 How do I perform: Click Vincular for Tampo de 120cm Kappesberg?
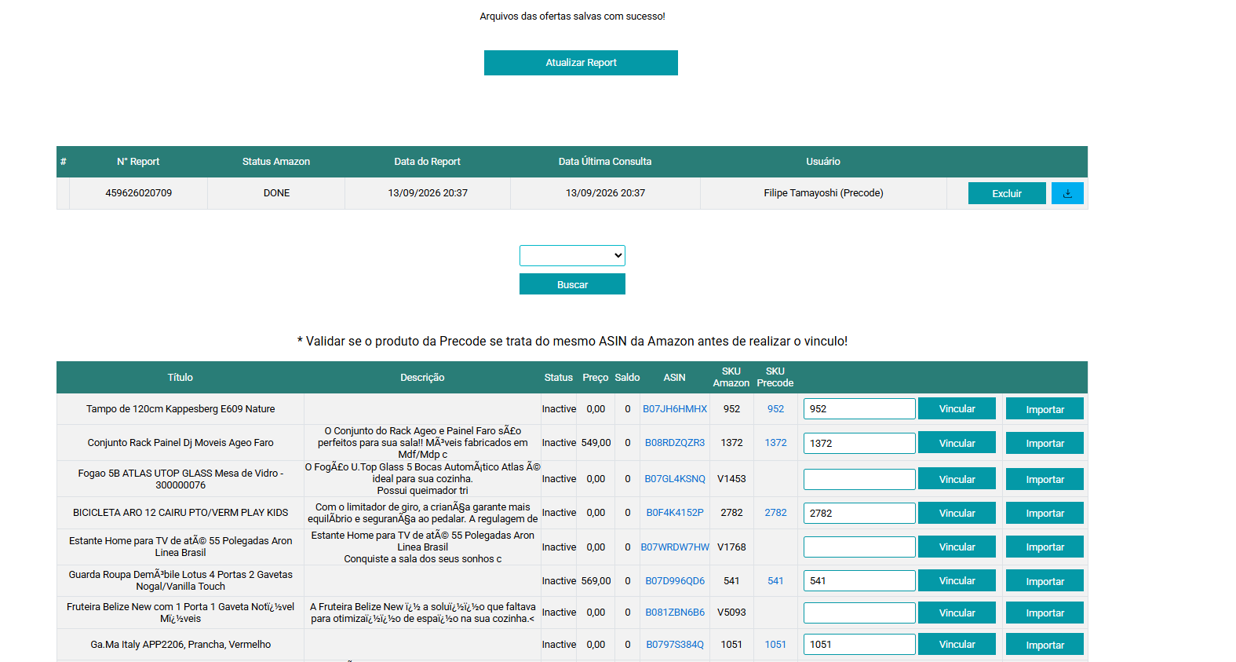coord(957,408)
